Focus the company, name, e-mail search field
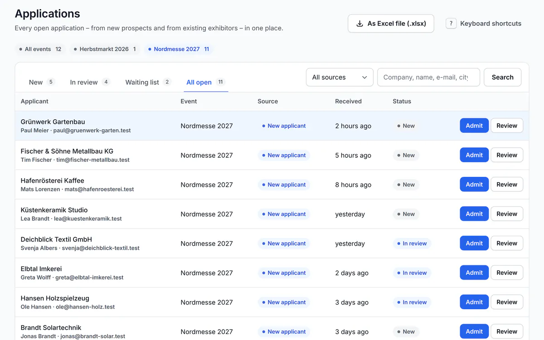This screenshot has width=544, height=340. (428, 78)
